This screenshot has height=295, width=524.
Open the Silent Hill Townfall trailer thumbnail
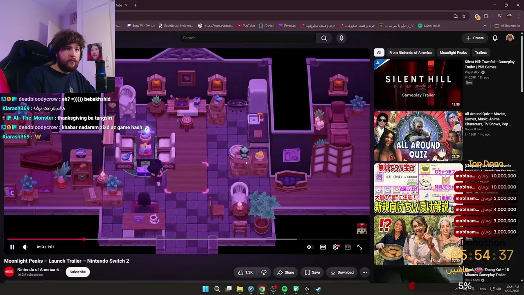[x=418, y=84]
